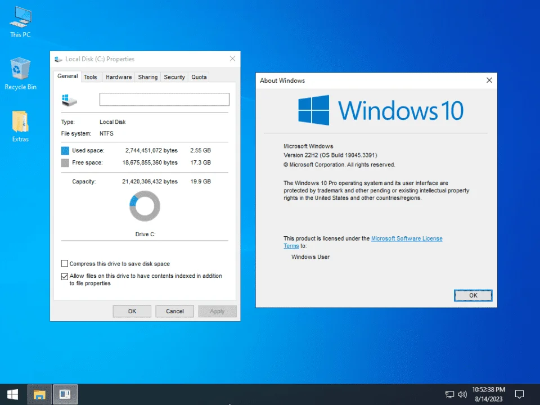This screenshot has height=405, width=540.
Task: Switch to the Security tab
Action: click(x=174, y=77)
